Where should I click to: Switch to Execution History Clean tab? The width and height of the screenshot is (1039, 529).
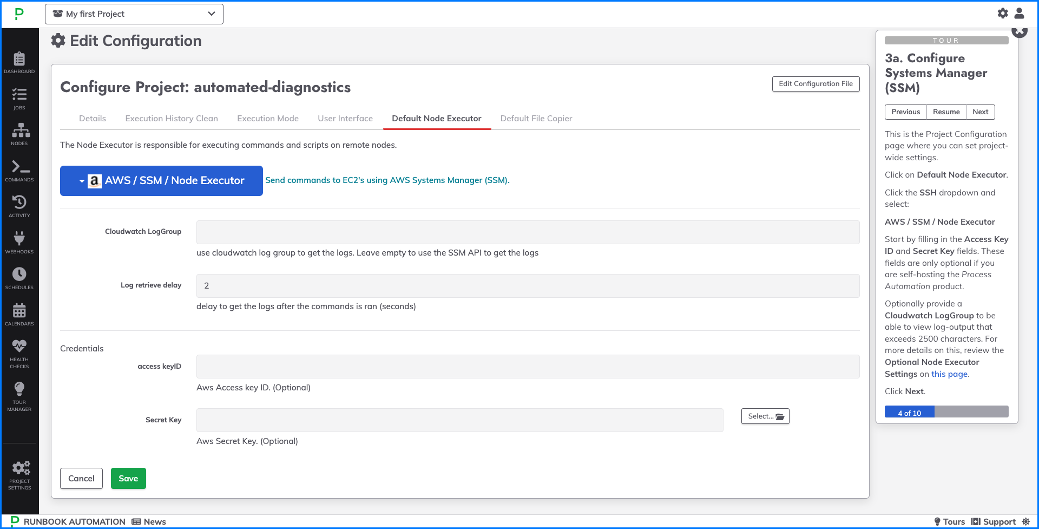[x=172, y=119]
